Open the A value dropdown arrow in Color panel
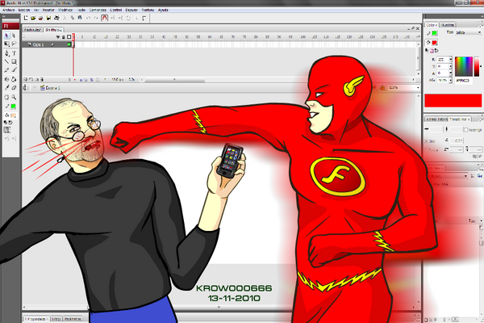This screenshot has height=323, width=484. click(451, 73)
